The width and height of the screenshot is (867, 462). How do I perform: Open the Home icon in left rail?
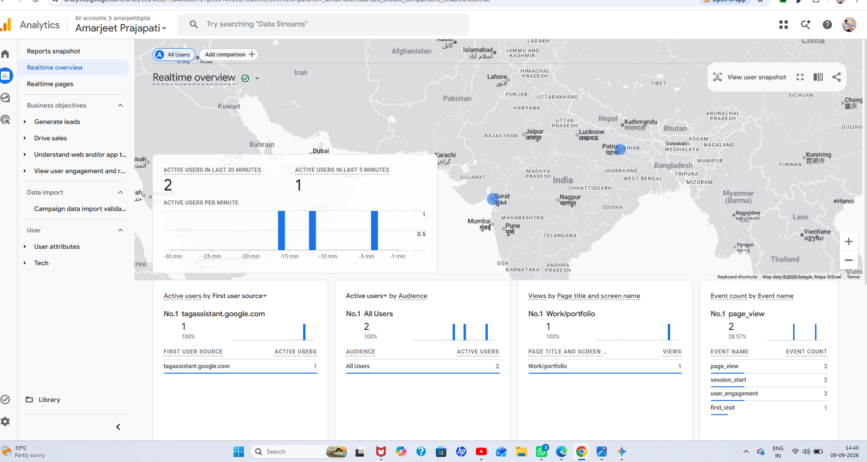5,54
